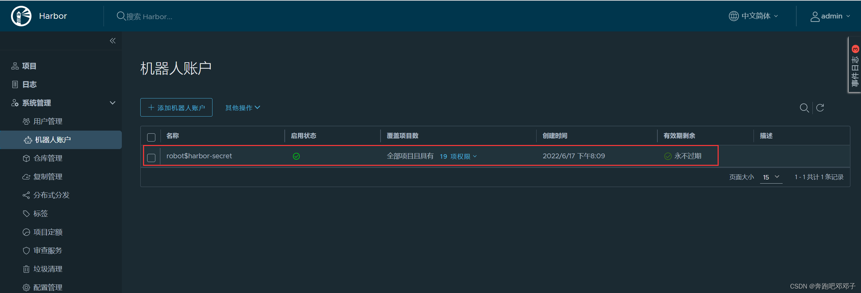Sort by 创建时间 column header
This screenshot has height=293, width=861.
tap(555, 136)
